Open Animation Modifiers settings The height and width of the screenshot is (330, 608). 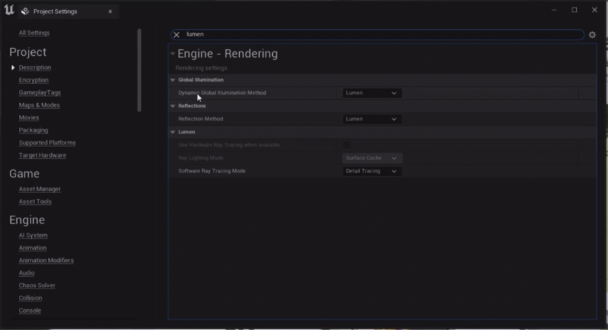click(46, 261)
